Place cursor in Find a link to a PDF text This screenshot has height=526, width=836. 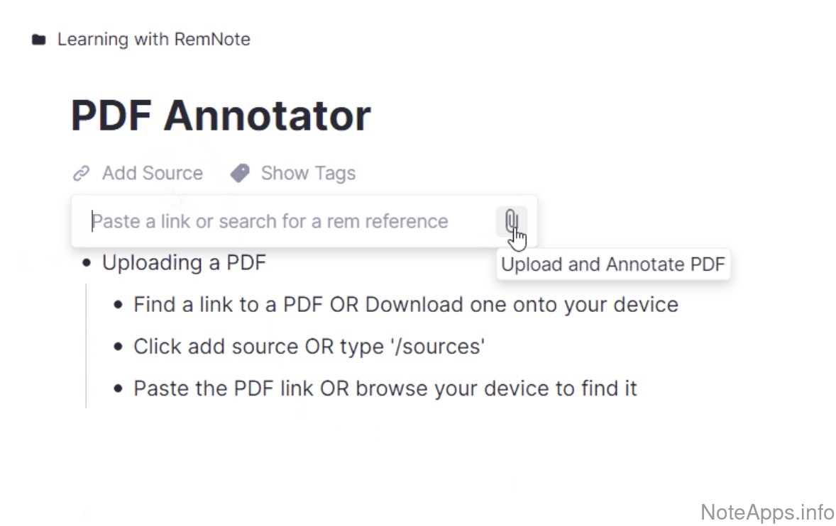(405, 305)
